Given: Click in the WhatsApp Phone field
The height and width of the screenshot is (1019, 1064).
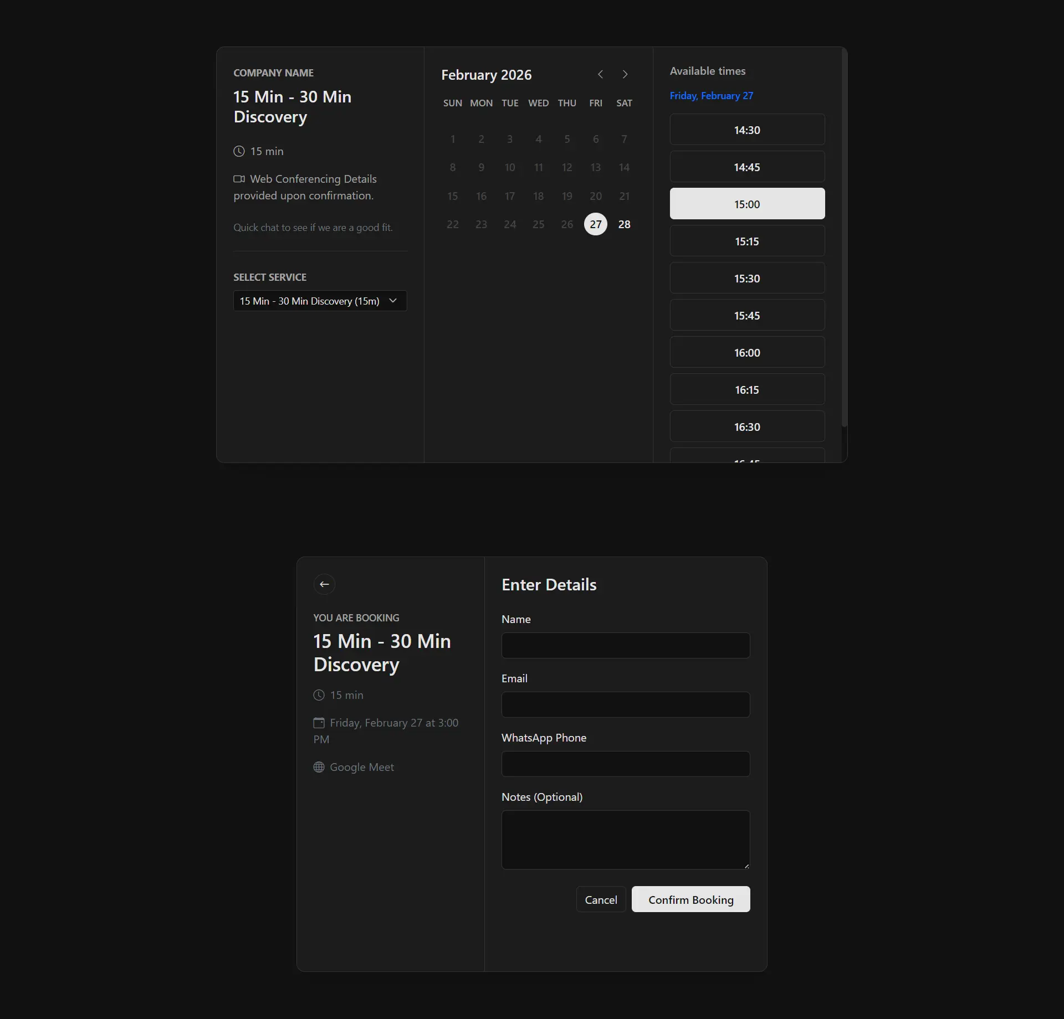Looking at the screenshot, I should [626, 764].
